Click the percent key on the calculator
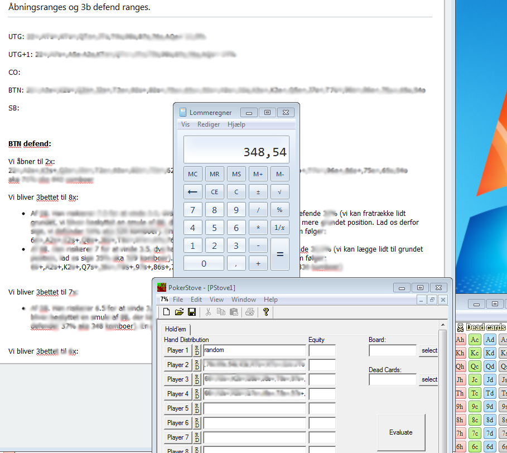The height and width of the screenshot is (453, 507). tap(279, 210)
